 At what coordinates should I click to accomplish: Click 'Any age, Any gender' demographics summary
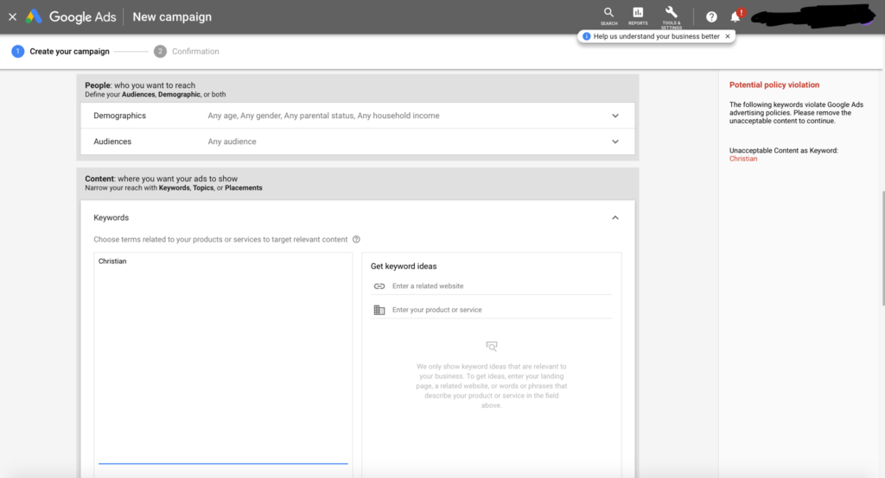pyautogui.click(x=323, y=116)
